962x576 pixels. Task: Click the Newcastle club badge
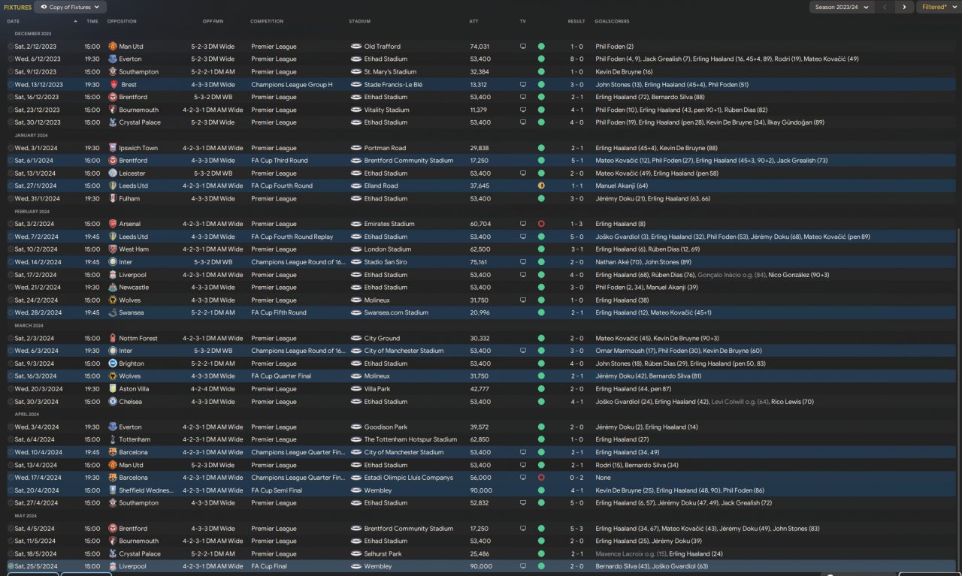[x=113, y=288]
